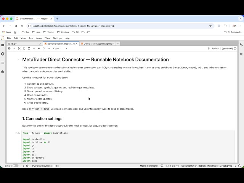This screenshot has height=183, width=244.
Task: Copy the selected cell
Action: click(x=24, y=48)
